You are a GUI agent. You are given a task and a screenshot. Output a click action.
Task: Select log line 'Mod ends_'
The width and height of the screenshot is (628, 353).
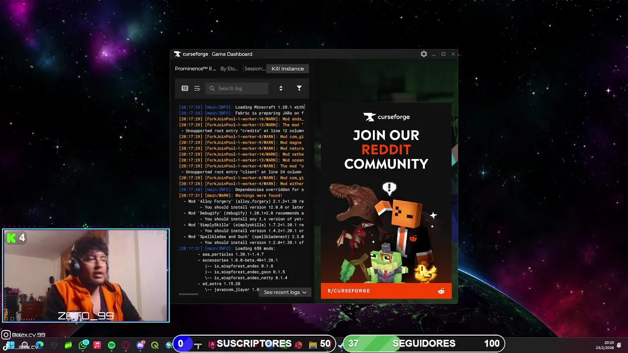point(242,119)
